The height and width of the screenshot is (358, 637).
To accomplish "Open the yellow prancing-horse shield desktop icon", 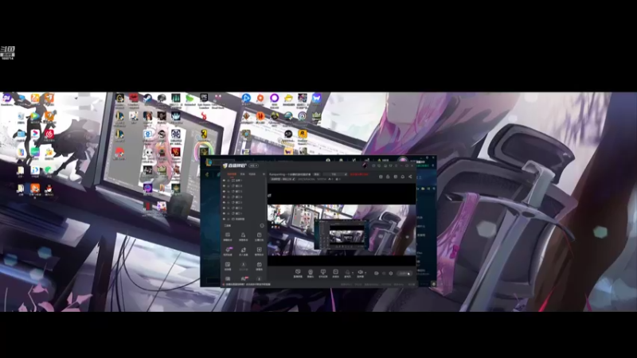I will pyautogui.click(x=204, y=134).
